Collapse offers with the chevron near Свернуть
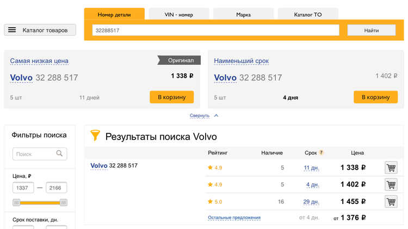This screenshot has height=229, width=408. tap(216, 116)
